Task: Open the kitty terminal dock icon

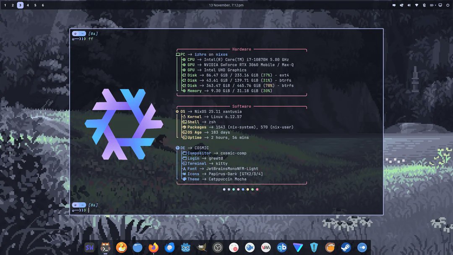Action: (105, 247)
